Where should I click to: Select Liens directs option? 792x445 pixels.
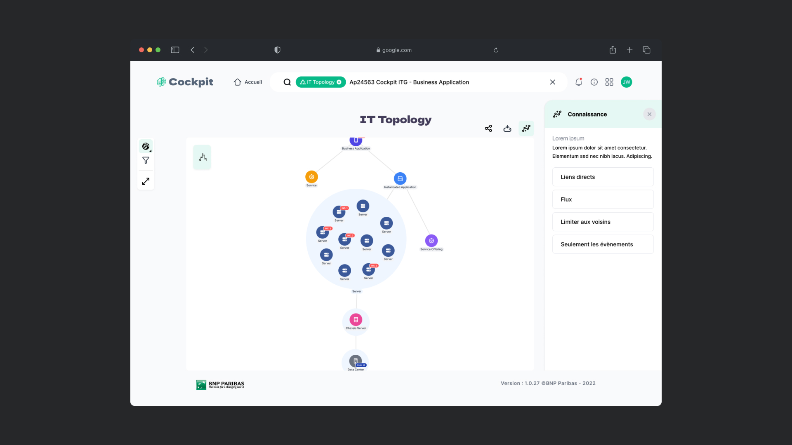(603, 177)
